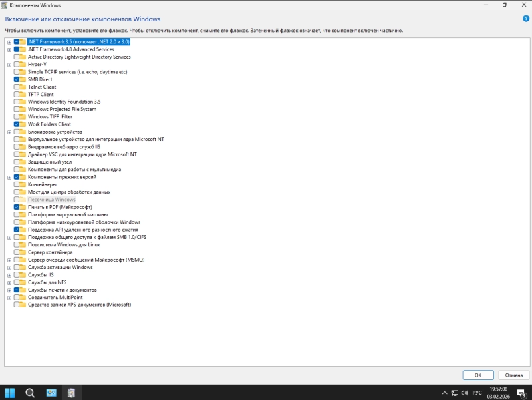Click the РУС language indicator
This screenshot has width=532, height=400.
coord(477,393)
